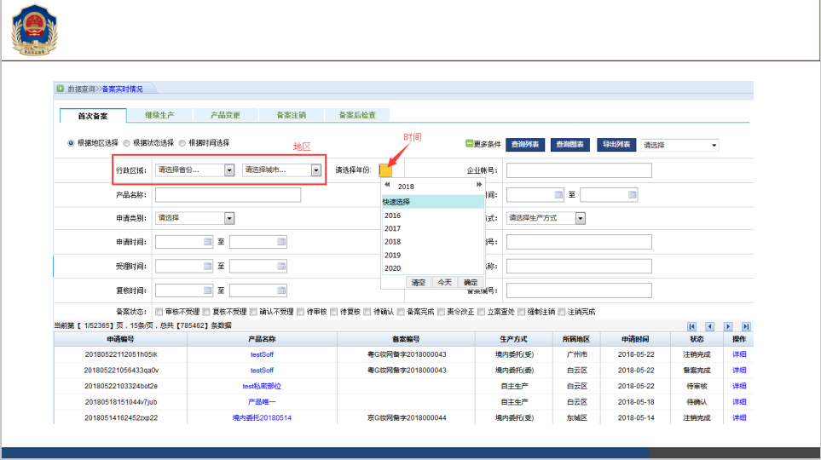Confirm year with 确定 button
The height and width of the screenshot is (460, 821).
(x=471, y=282)
